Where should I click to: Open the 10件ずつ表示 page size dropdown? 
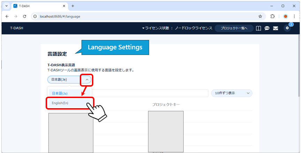(x=232, y=93)
